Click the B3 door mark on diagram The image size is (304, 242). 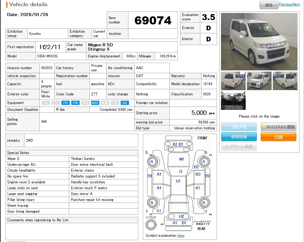[198, 174]
